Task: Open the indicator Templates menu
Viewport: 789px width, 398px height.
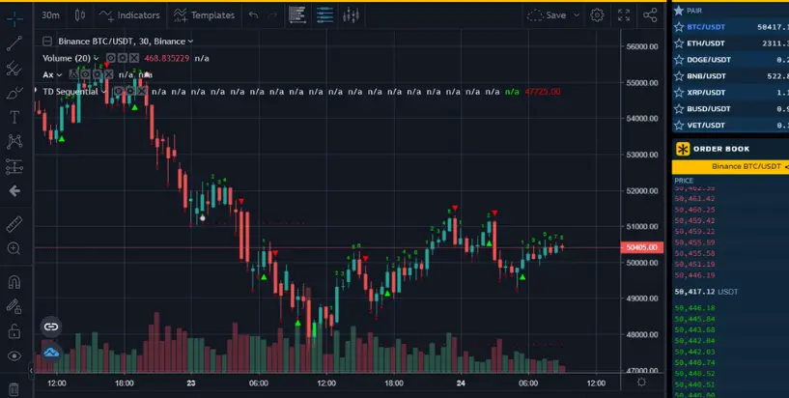Action: (204, 15)
